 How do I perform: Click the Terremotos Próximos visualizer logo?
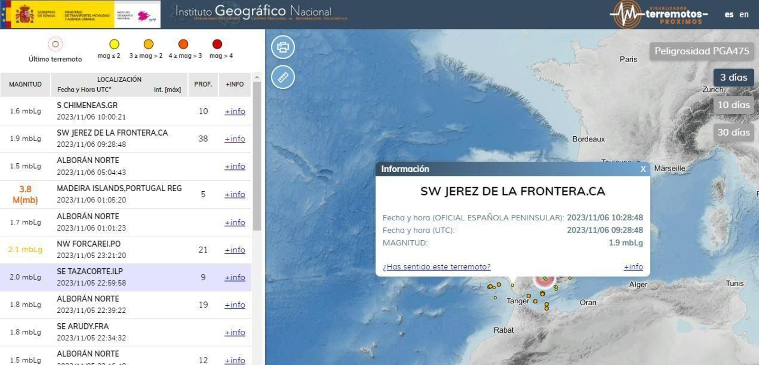pyautogui.click(x=658, y=14)
